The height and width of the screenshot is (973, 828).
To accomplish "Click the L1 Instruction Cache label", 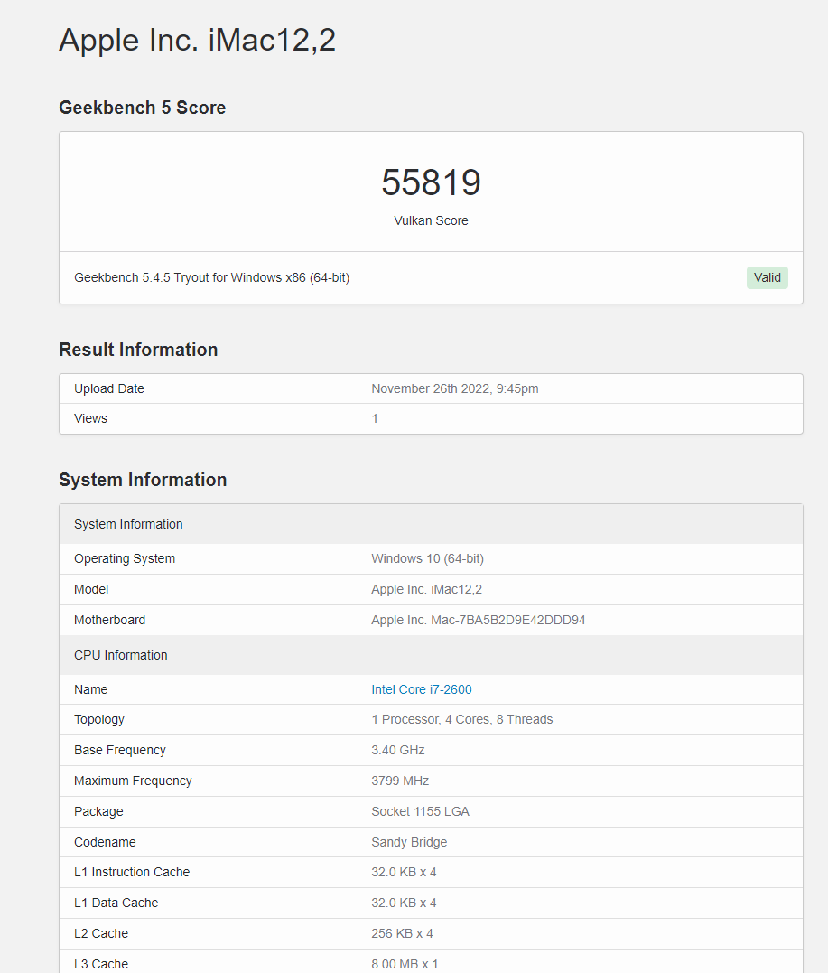I will pyautogui.click(x=132, y=872).
